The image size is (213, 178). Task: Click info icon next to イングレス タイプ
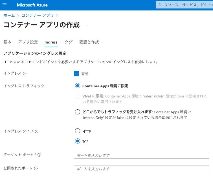[37, 131]
